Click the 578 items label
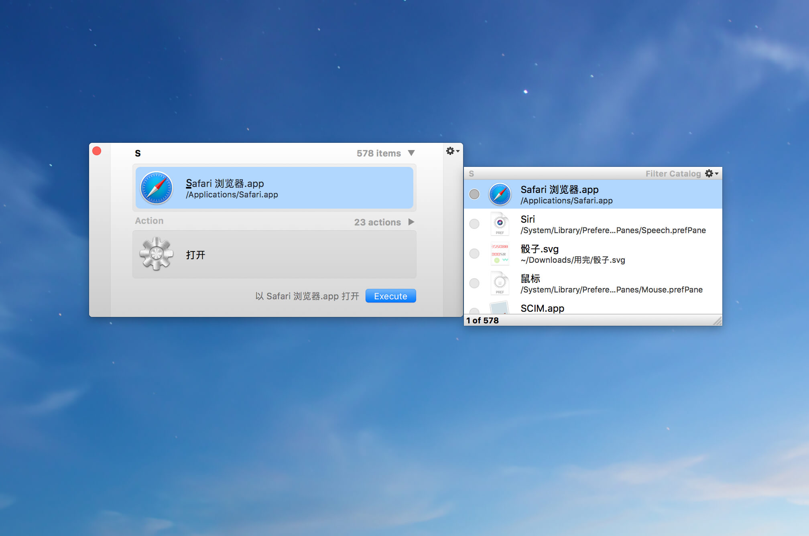Screen dimensions: 809x536 pos(379,153)
